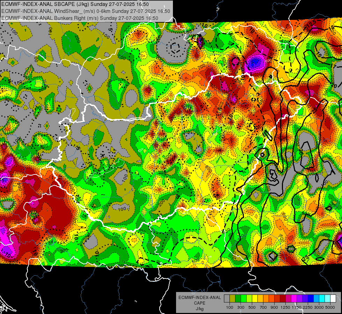The height and width of the screenshot is (314, 342).
Task: Click the WindShear 0-6km title line
Action: [x=86, y=11]
